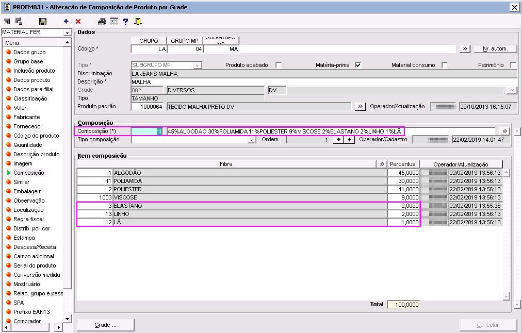Open Embalagem menu entry
Viewport: 522px width, 333px height.
click(x=27, y=191)
